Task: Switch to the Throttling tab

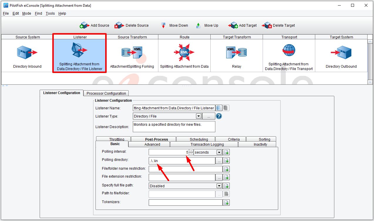Action: click(x=113, y=139)
